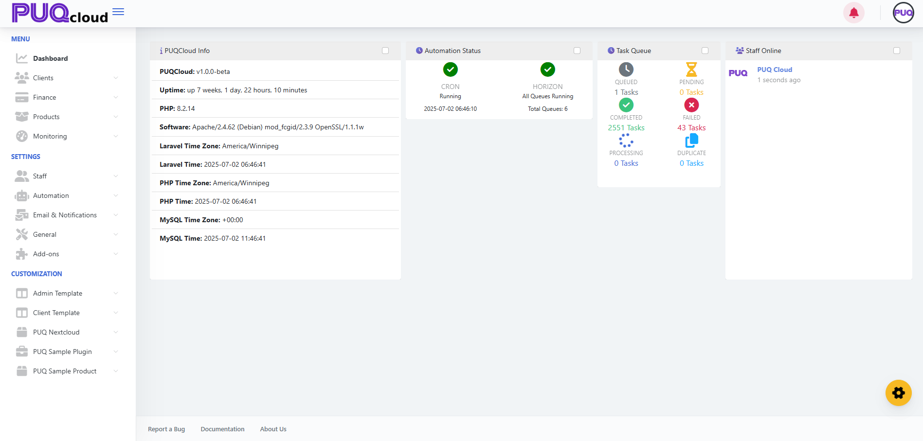Screen dimensions: 923x441
Task: Click the DUPLICATE copy icon
Action: click(x=691, y=141)
